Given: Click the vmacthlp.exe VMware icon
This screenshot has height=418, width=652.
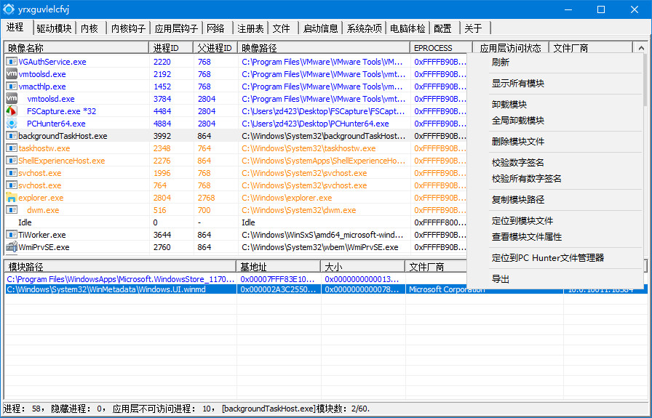Looking at the screenshot, I should coord(11,87).
